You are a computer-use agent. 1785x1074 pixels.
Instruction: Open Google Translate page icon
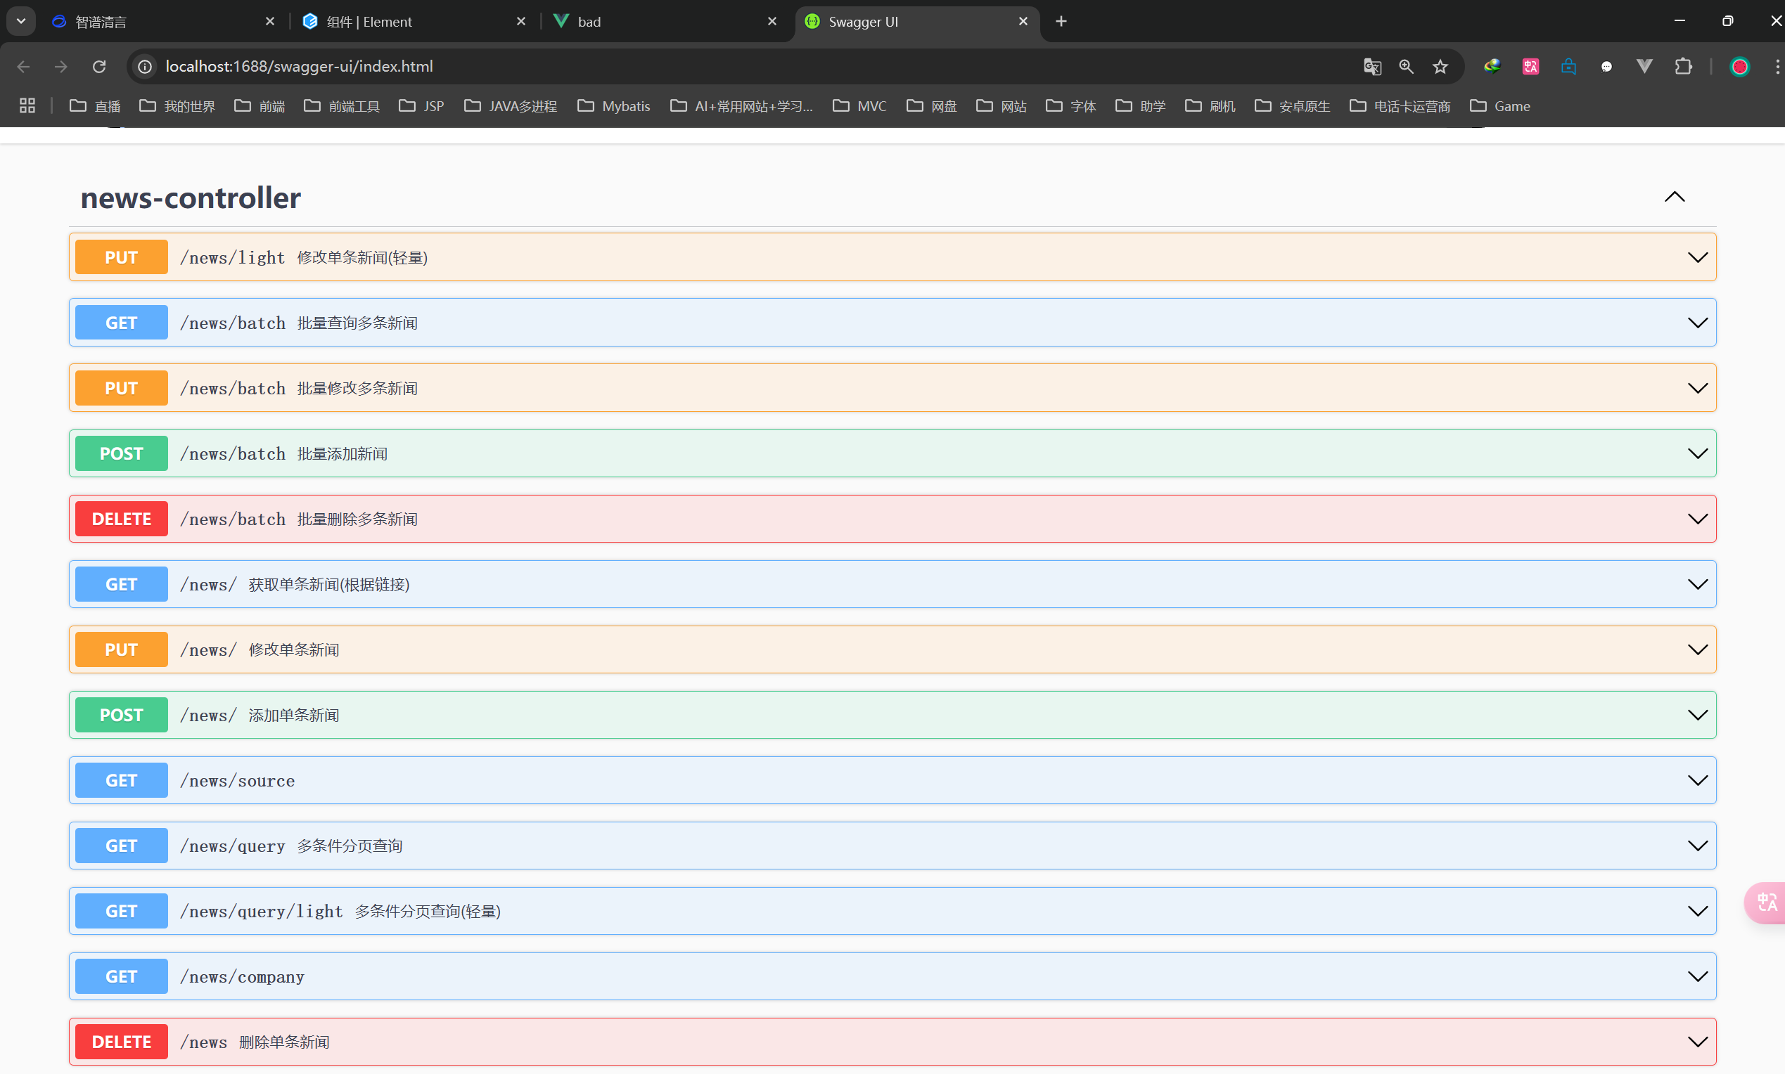[x=1372, y=67]
